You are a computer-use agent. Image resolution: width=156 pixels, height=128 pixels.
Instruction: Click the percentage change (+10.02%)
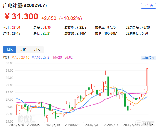pos(70,18)
